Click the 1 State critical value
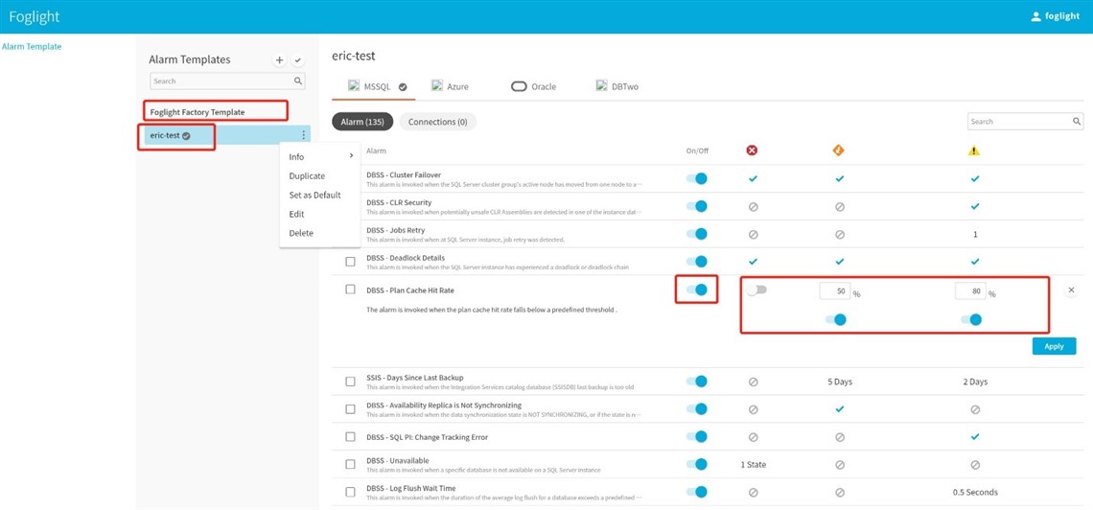The height and width of the screenshot is (510, 1093). (753, 465)
